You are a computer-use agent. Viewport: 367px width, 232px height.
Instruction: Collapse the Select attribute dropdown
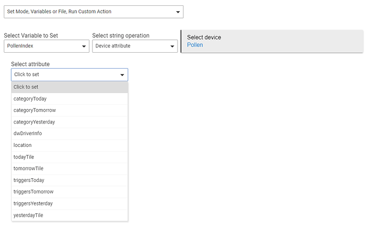70,74
